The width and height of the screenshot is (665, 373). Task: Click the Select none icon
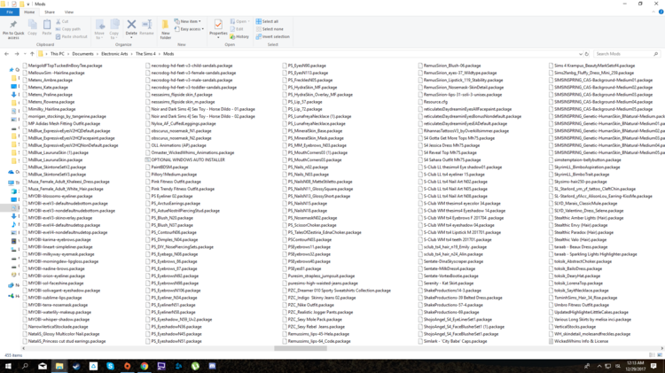point(258,29)
